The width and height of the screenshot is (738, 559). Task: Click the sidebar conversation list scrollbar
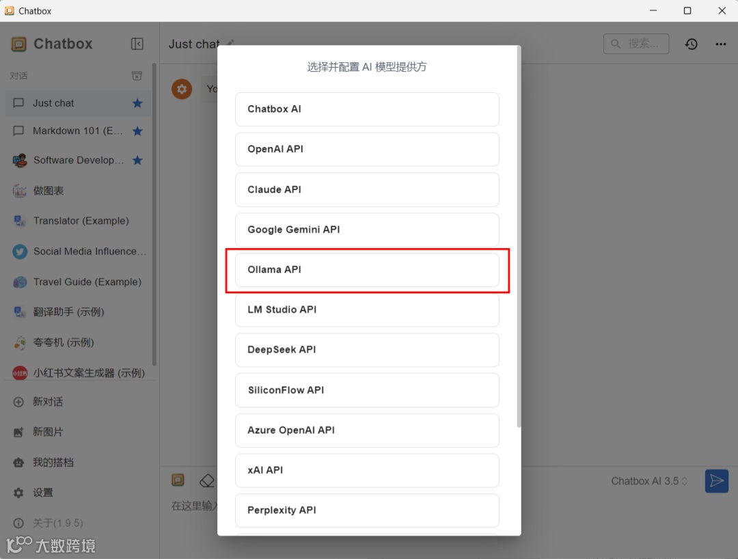[x=154, y=214]
